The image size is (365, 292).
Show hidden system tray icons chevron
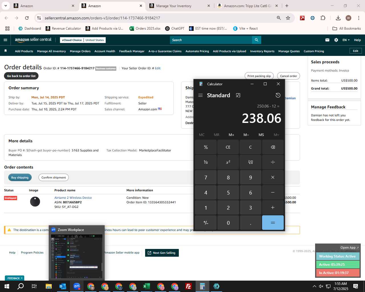coord(314,286)
